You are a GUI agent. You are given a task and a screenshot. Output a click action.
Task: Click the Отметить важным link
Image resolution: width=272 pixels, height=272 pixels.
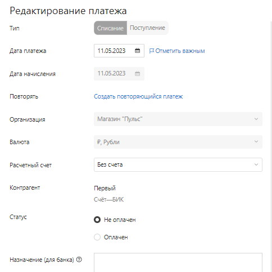coord(180,51)
